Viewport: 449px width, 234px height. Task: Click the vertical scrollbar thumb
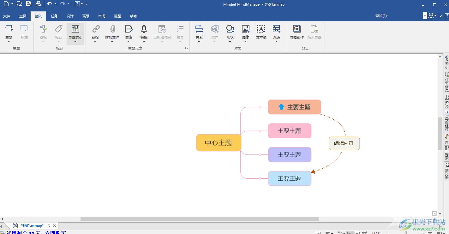440,134
